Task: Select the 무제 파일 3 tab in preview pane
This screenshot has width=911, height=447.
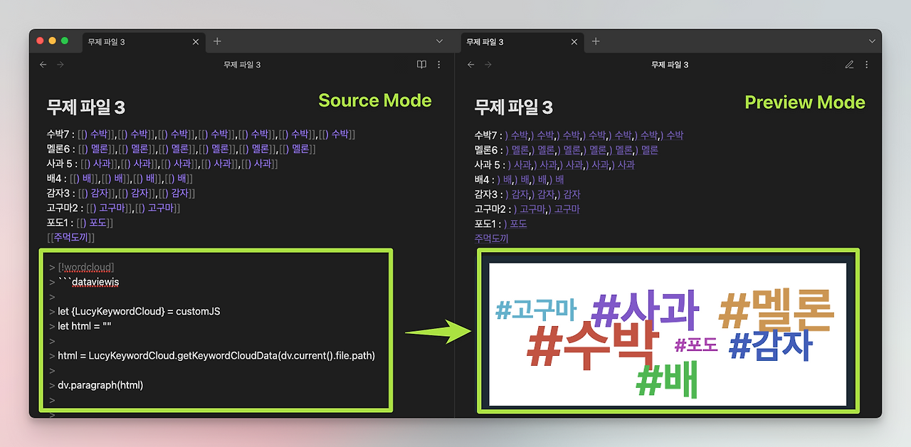Action: coord(522,42)
